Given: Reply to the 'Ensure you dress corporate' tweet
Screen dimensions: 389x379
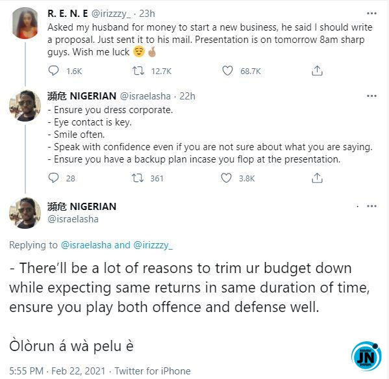Looking at the screenshot, I should click(53, 178).
